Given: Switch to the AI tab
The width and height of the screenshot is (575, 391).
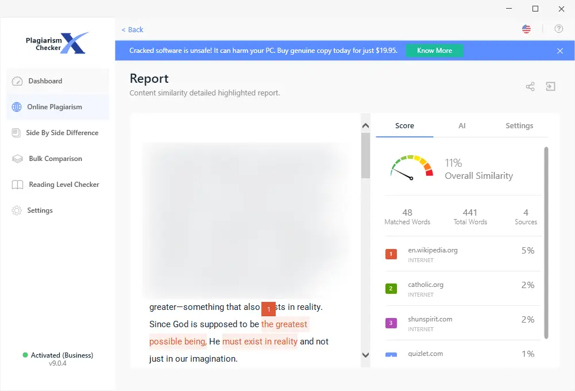Looking at the screenshot, I should tap(462, 125).
